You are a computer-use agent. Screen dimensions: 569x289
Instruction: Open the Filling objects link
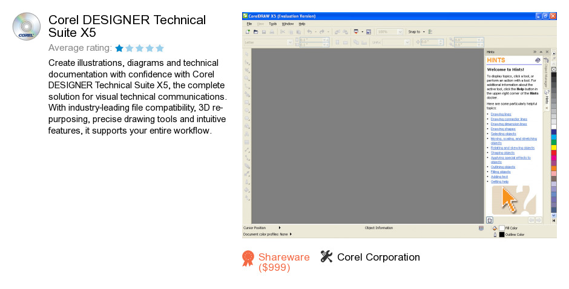pos(501,172)
